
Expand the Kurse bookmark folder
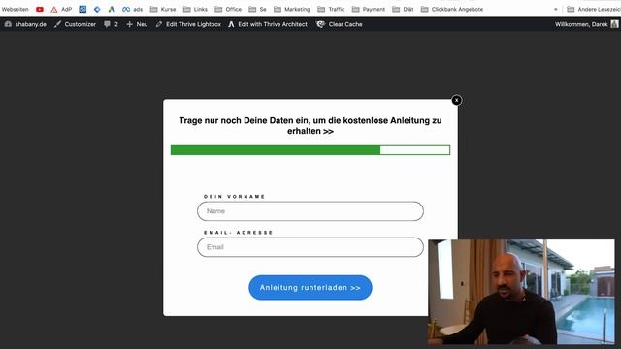click(163, 9)
